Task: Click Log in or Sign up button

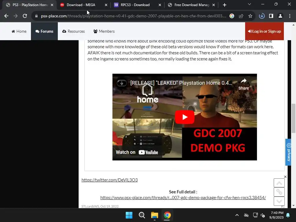Action: tap(264, 31)
